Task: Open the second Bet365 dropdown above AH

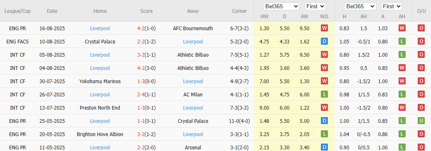Action: (x=360, y=6)
